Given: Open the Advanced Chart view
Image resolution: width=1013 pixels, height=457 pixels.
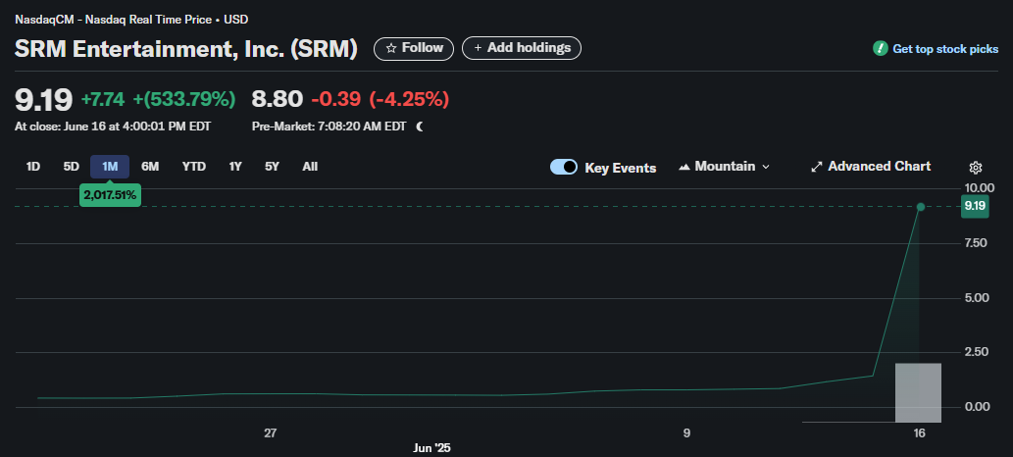Looking at the screenshot, I should pyautogui.click(x=871, y=167).
